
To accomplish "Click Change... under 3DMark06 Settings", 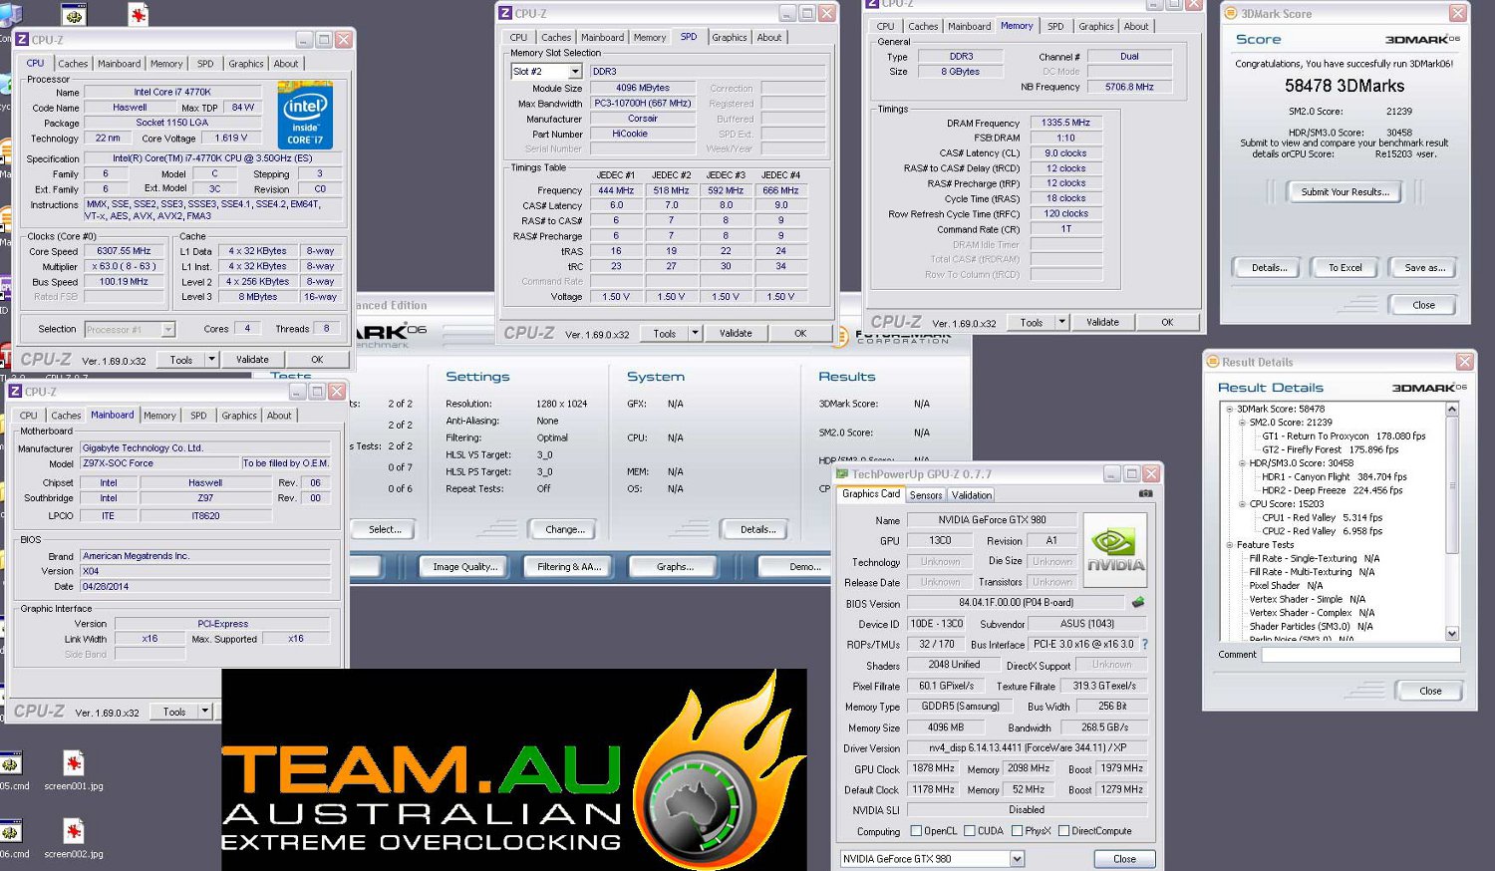I will point(565,529).
